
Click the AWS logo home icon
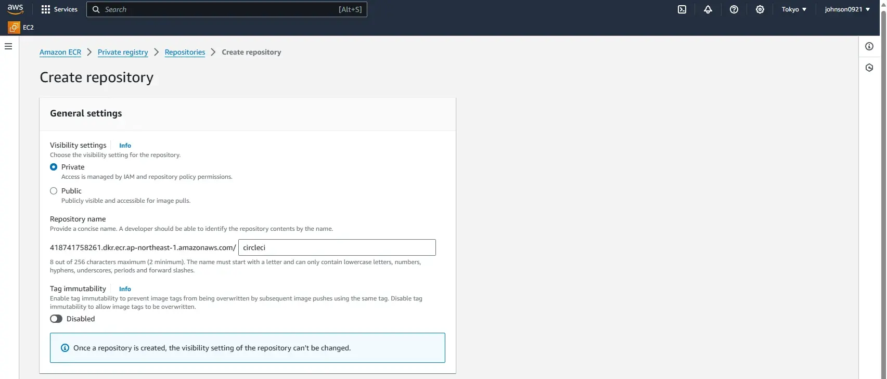click(x=15, y=9)
